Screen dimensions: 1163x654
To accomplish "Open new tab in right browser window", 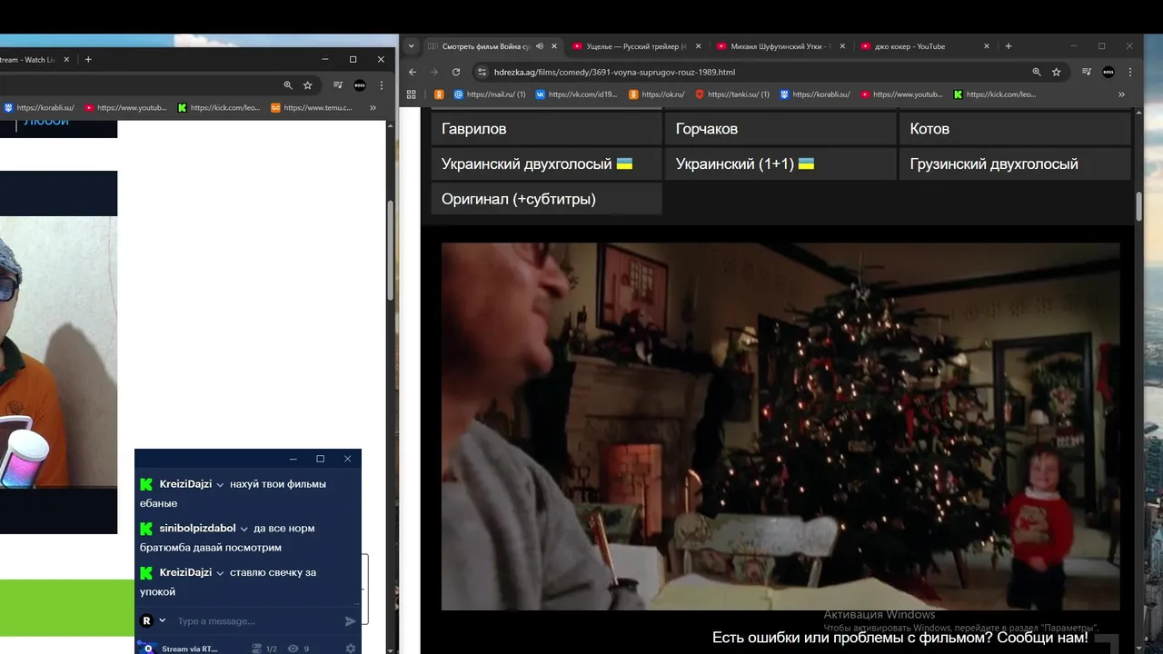I will 1009,46.
